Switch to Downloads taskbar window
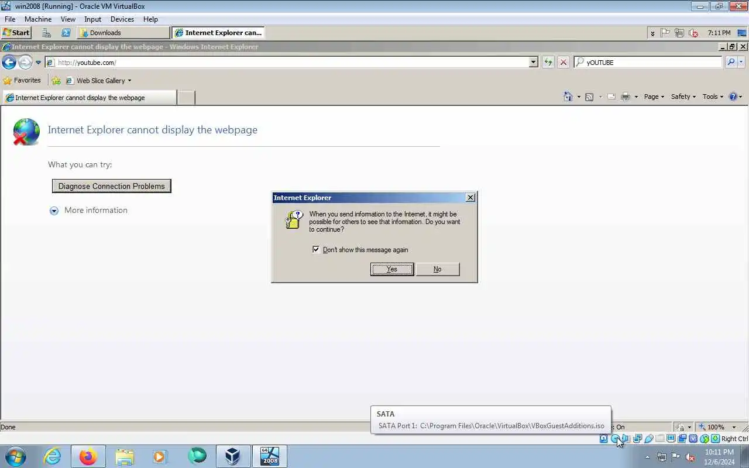The image size is (749, 468). (x=123, y=33)
